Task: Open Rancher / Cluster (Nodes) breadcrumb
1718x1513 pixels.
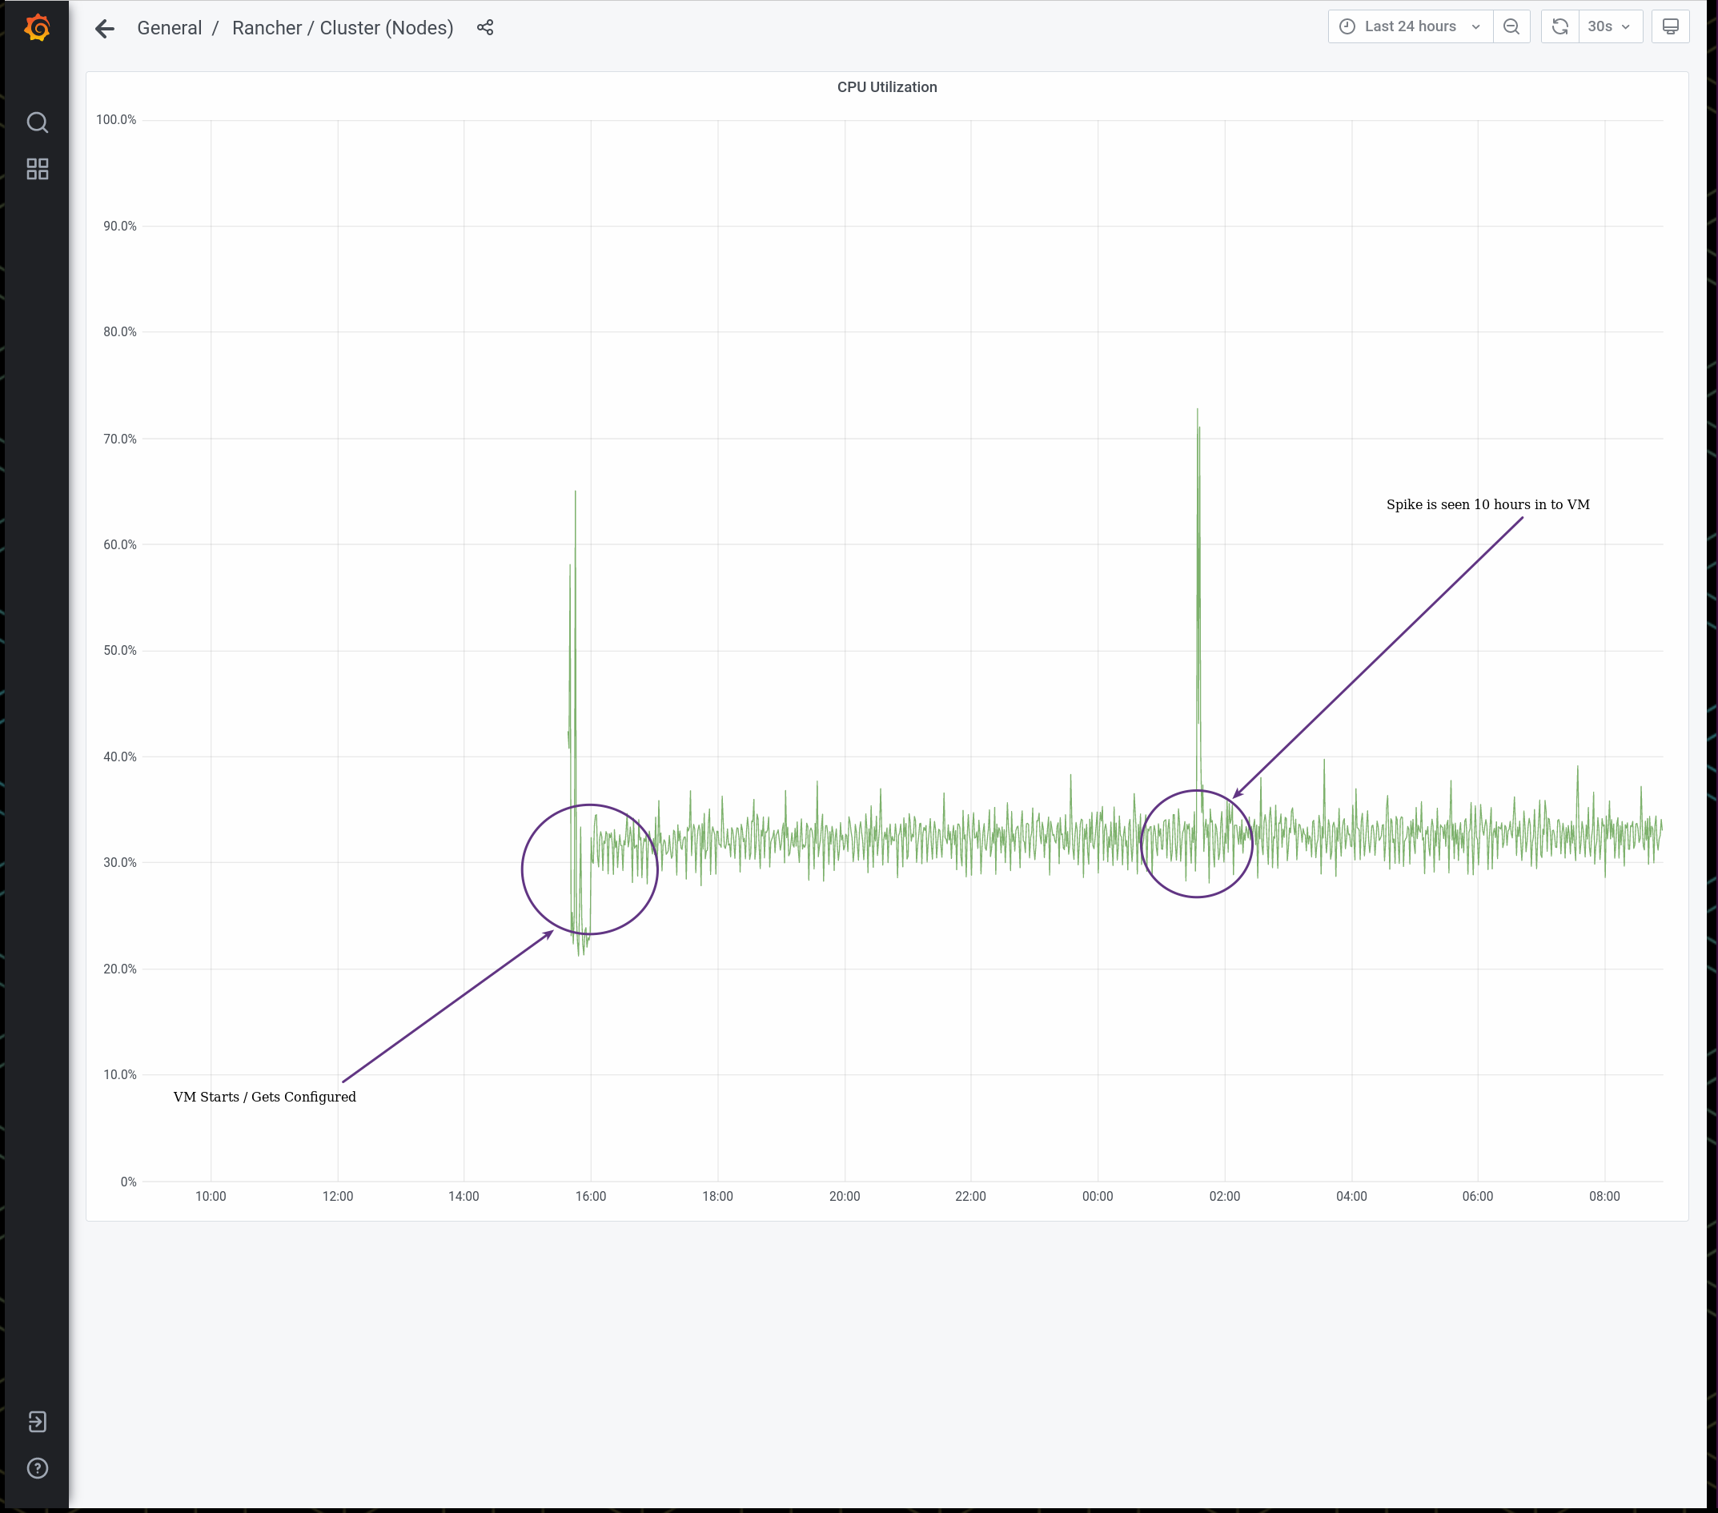Action: click(x=343, y=28)
